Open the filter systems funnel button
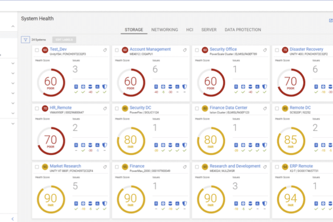 (x=25, y=39)
